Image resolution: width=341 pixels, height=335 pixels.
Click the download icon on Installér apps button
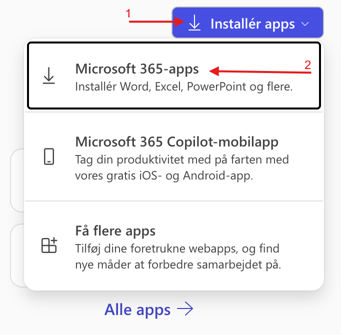(x=194, y=23)
